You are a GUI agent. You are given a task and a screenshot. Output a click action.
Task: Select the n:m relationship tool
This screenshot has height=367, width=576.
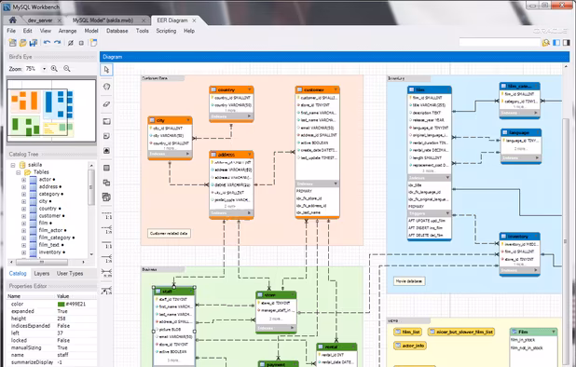[106, 273]
